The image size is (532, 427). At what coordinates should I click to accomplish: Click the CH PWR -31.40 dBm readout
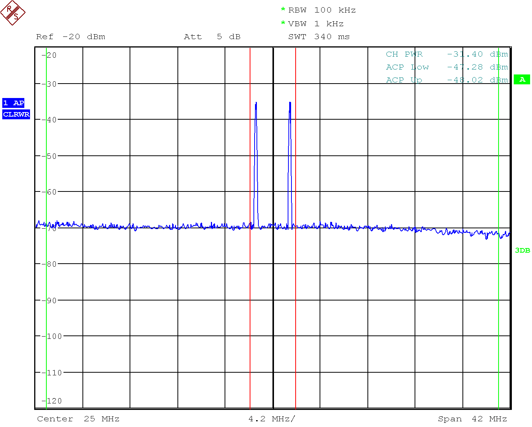coord(447,54)
